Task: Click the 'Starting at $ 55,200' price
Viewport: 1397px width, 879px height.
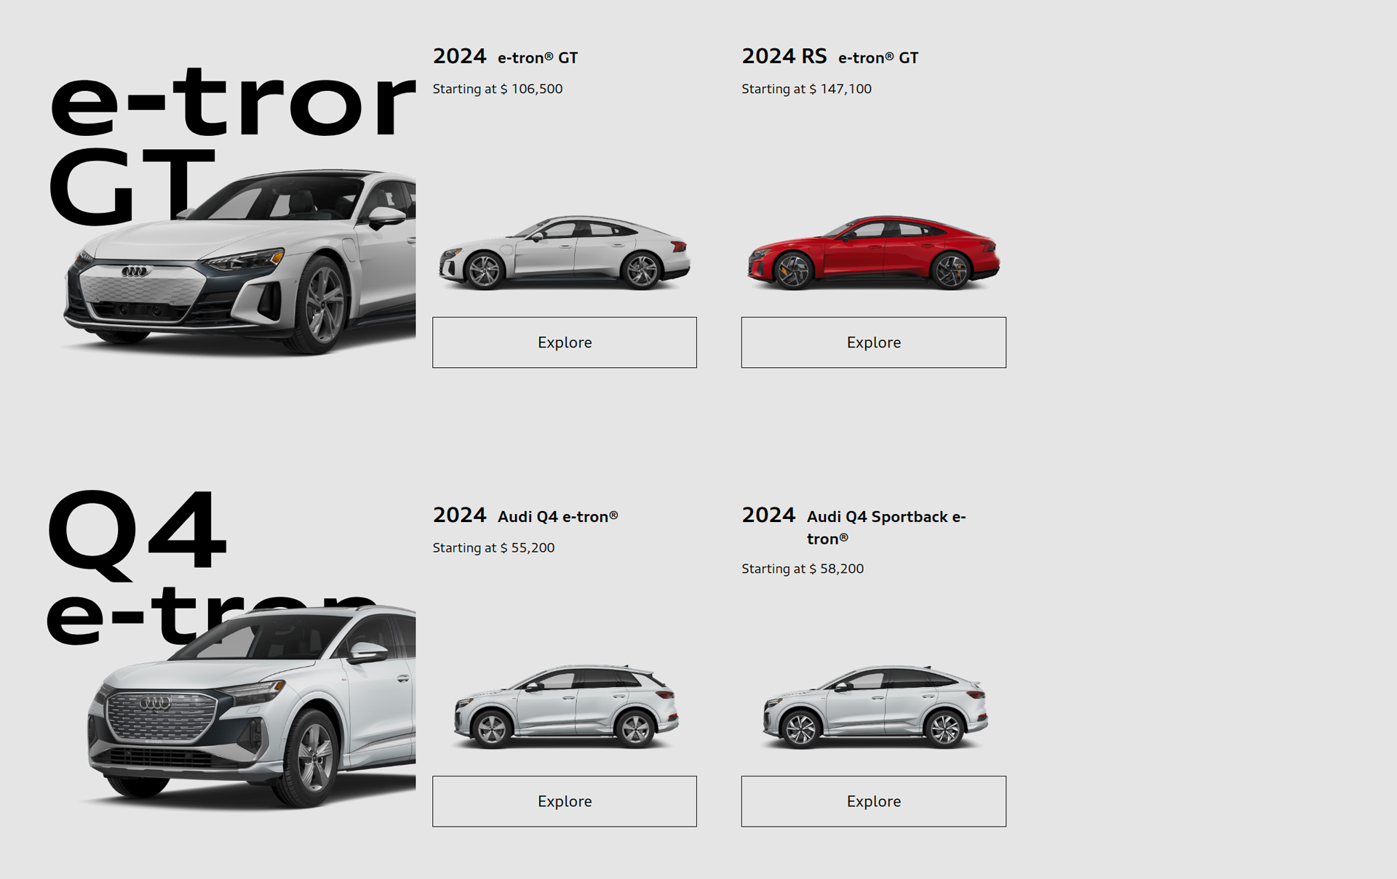Action: 493,547
